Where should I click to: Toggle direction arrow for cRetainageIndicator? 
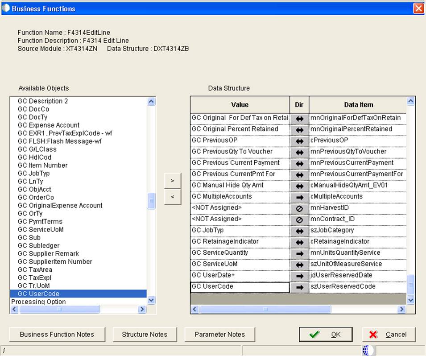click(x=299, y=242)
